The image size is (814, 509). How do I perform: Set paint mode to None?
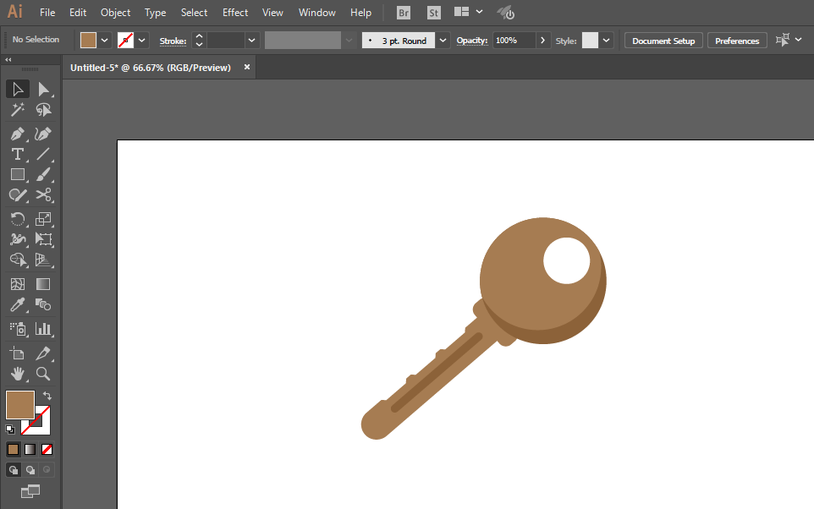point(47,449)
